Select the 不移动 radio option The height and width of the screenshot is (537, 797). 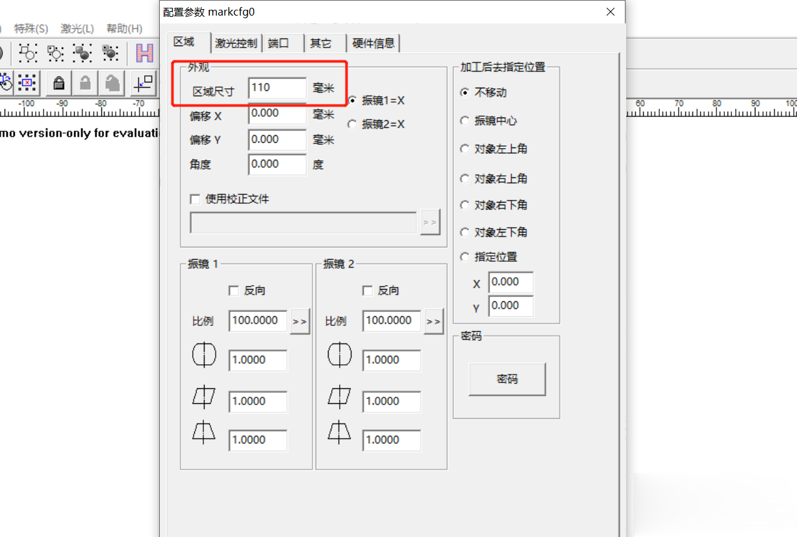[464, 92]
